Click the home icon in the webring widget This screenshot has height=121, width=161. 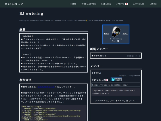[118, 41]
